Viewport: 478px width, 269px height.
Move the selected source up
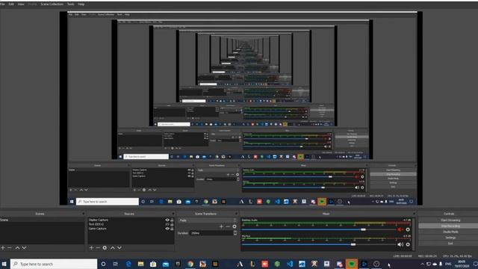113,248
